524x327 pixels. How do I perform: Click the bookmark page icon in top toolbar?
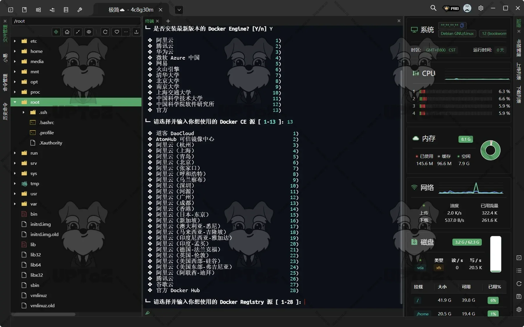click(24, 10)
